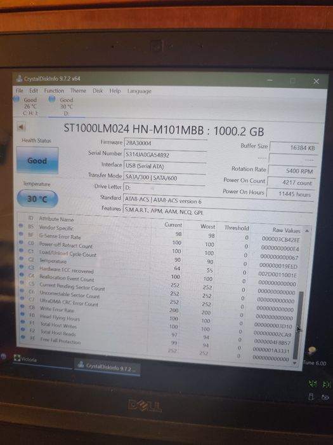333x445 pixels.
Task: Click the Good health status button
Action: (37, 160)
